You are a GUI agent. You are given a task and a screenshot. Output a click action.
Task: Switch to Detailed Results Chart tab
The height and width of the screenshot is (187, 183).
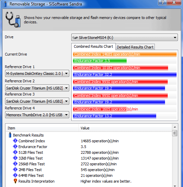(135, 47)
